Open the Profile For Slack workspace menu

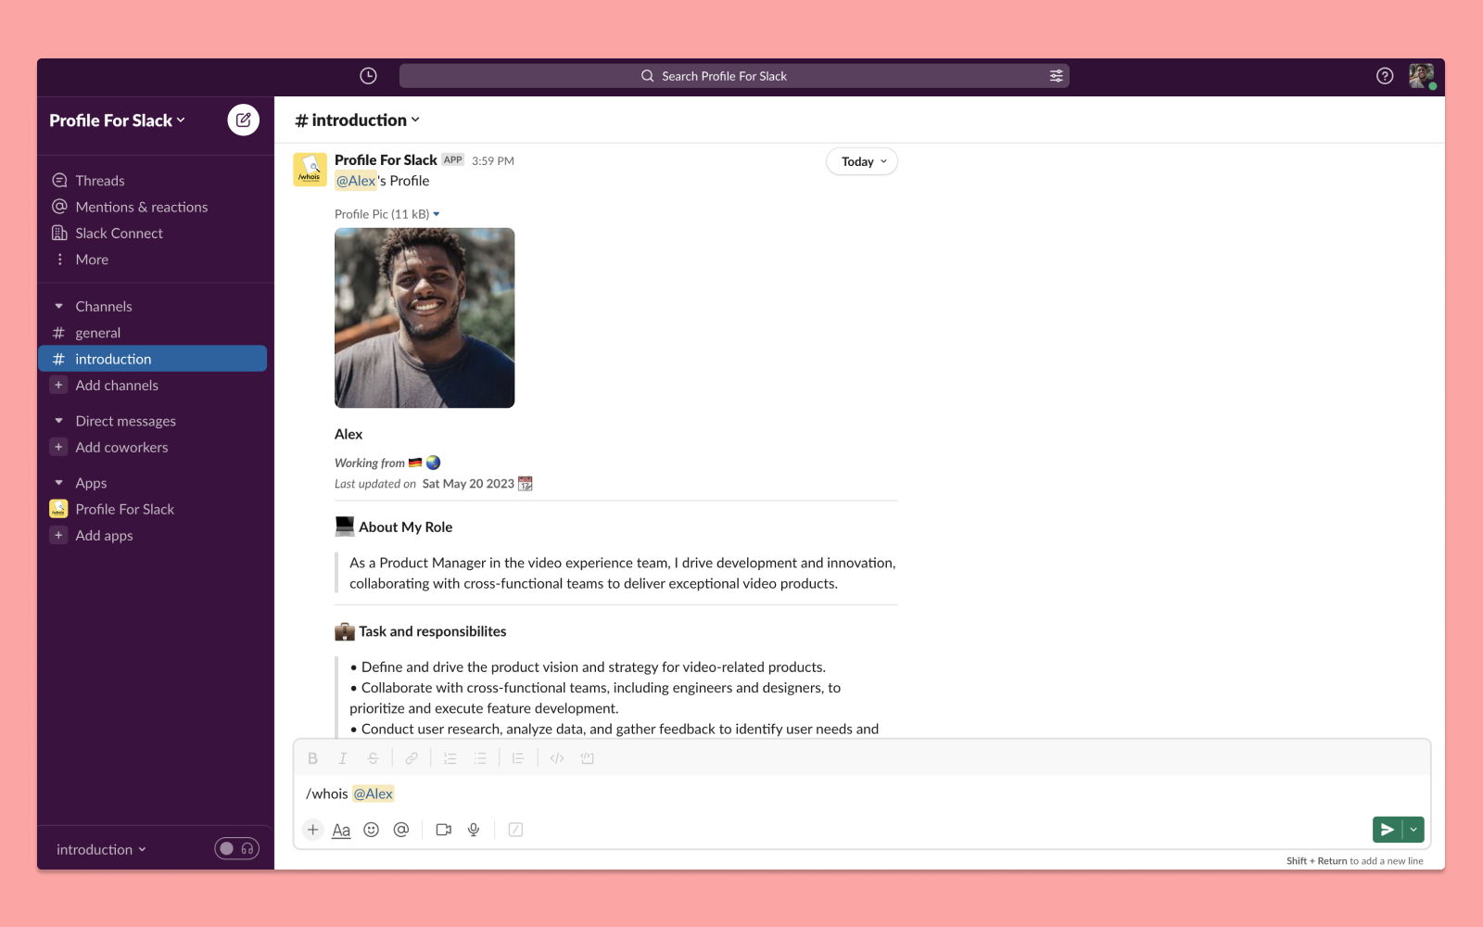click(118, 121)
